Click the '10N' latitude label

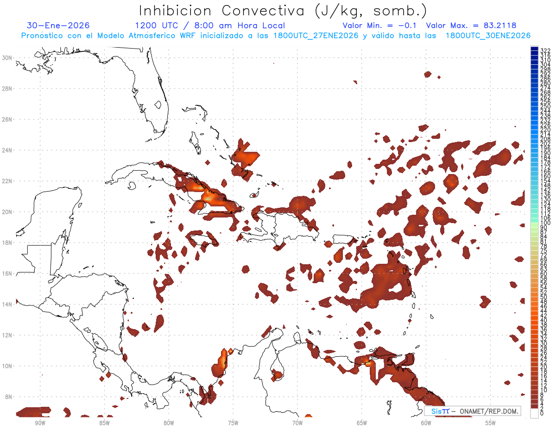click(7, 366)
